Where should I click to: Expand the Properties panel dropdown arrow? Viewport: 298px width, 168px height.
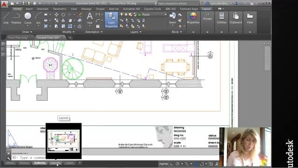pos(193,32)
